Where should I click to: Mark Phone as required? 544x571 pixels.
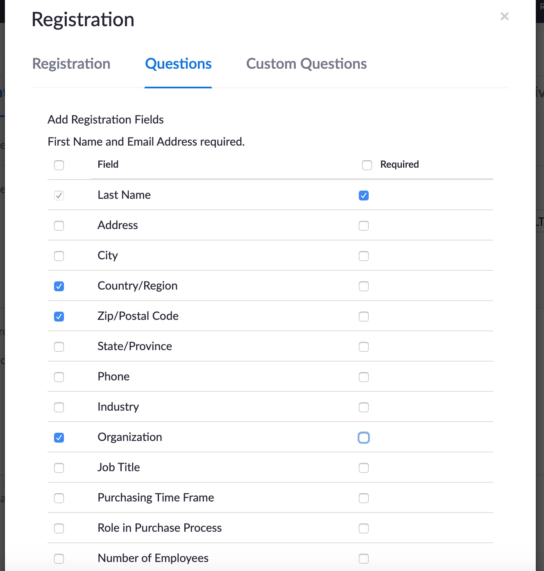[364, 377]
